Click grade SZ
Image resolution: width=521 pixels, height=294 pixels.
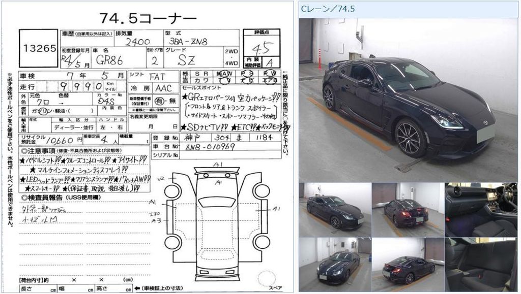pos(186,60)
